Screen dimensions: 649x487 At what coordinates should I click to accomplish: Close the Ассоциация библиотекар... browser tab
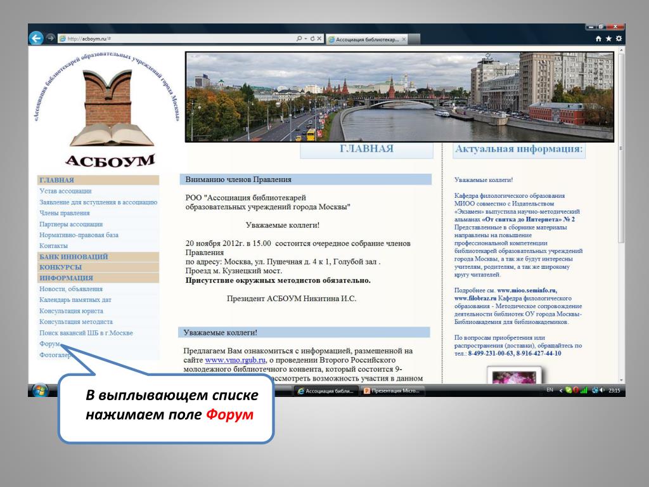(404, 39)
